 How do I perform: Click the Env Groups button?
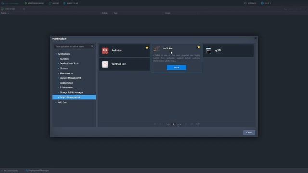coord(9,9)
